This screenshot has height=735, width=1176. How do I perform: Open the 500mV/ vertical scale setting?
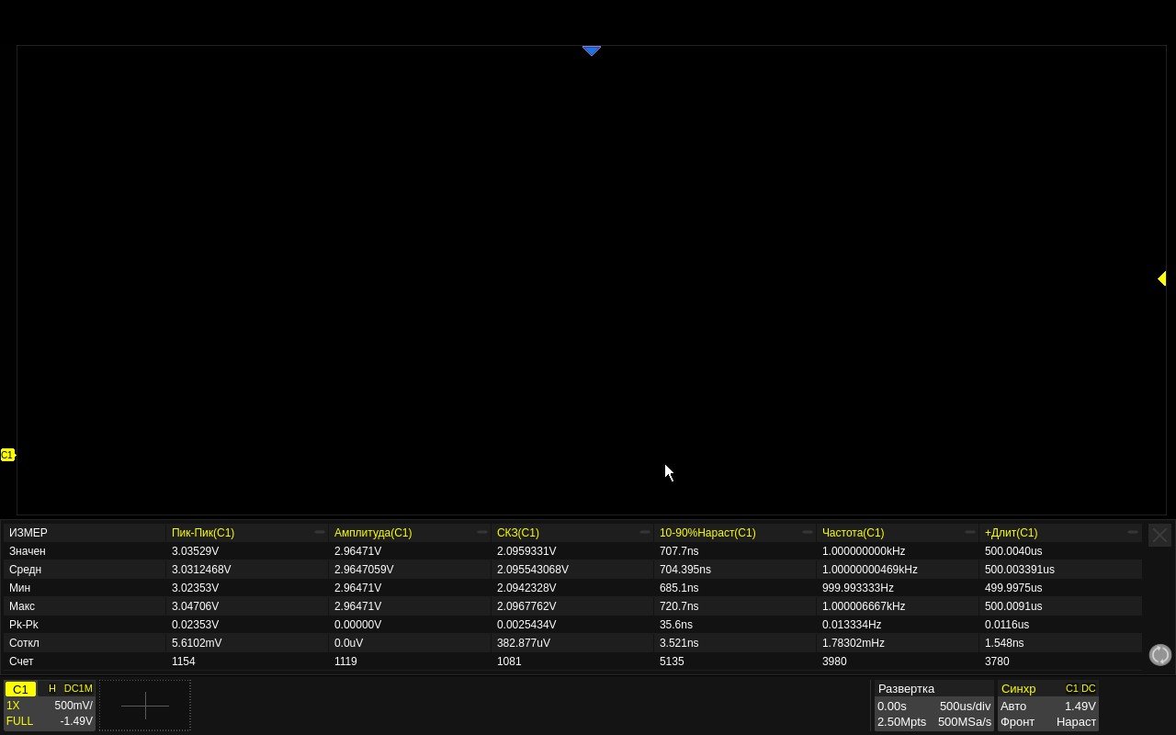pyautogui.click(x=73, y=706)
